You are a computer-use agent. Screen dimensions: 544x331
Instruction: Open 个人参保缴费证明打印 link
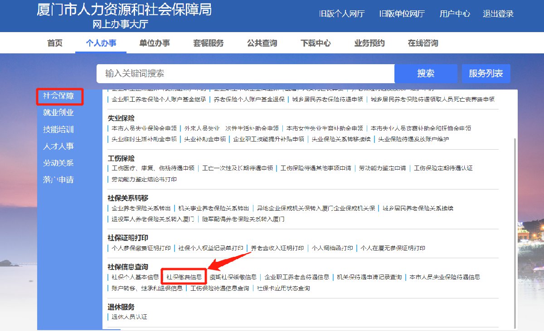(x=141, y=248)
